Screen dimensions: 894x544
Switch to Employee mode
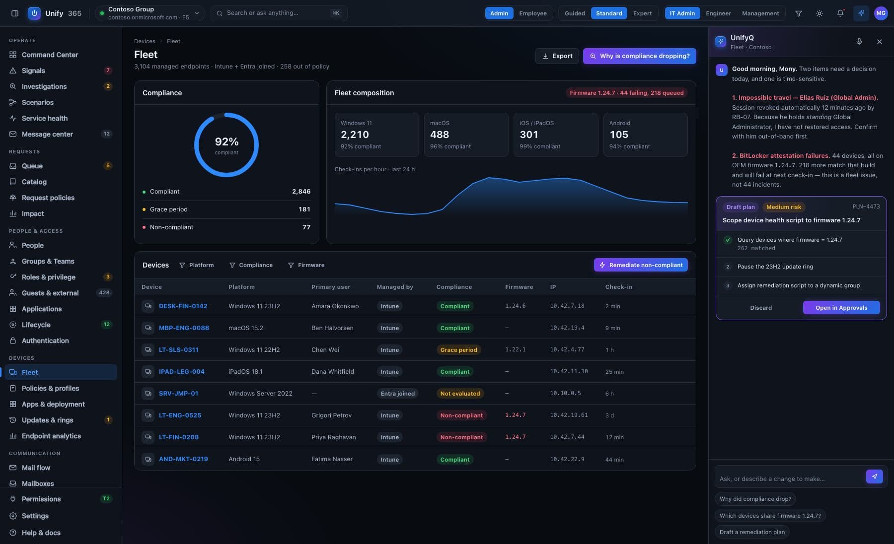pyautogui.click(x=533, y=13)
